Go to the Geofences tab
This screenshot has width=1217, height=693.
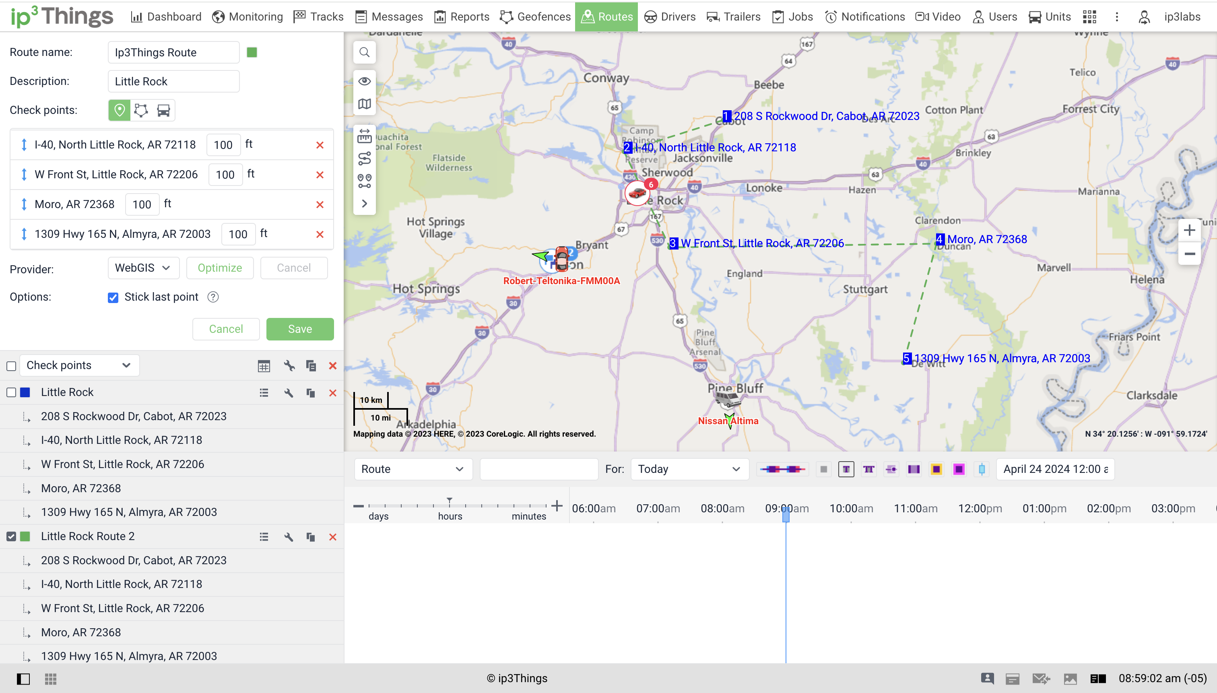pos(535,16)
